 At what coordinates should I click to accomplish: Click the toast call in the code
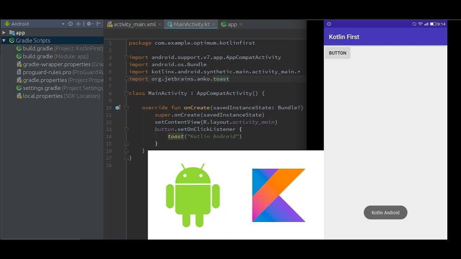coord(176,136)
